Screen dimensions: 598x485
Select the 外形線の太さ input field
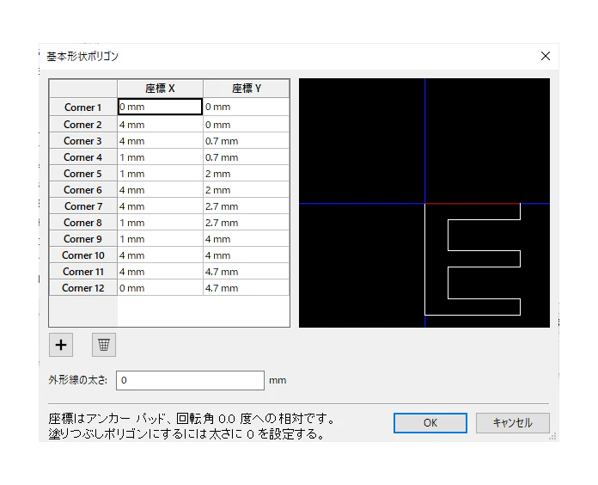[x=190, y=380]
